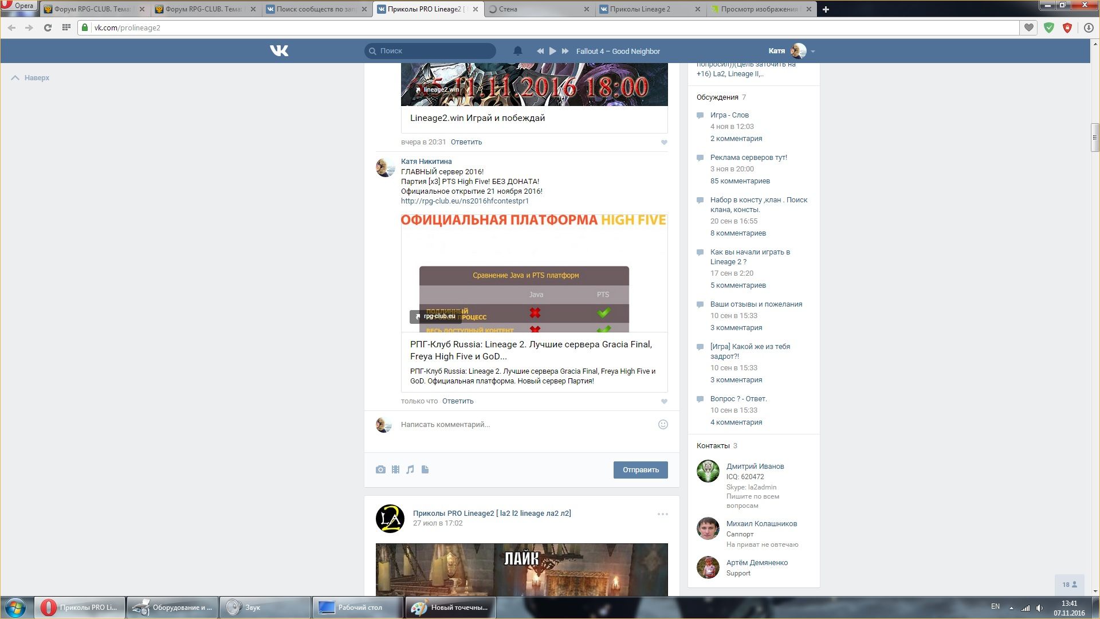This screenshot has height=619, width=1100.
Task: Open Дмитрий Иванов contact
Action: point(755,467)
